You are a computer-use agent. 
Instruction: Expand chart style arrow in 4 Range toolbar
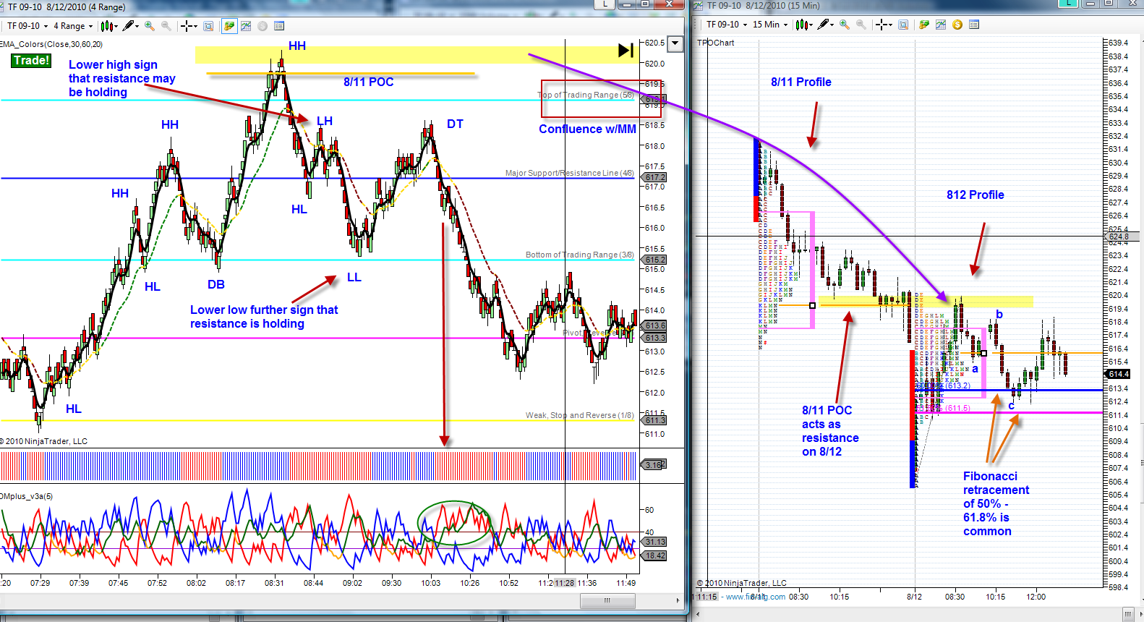[116, 27]
